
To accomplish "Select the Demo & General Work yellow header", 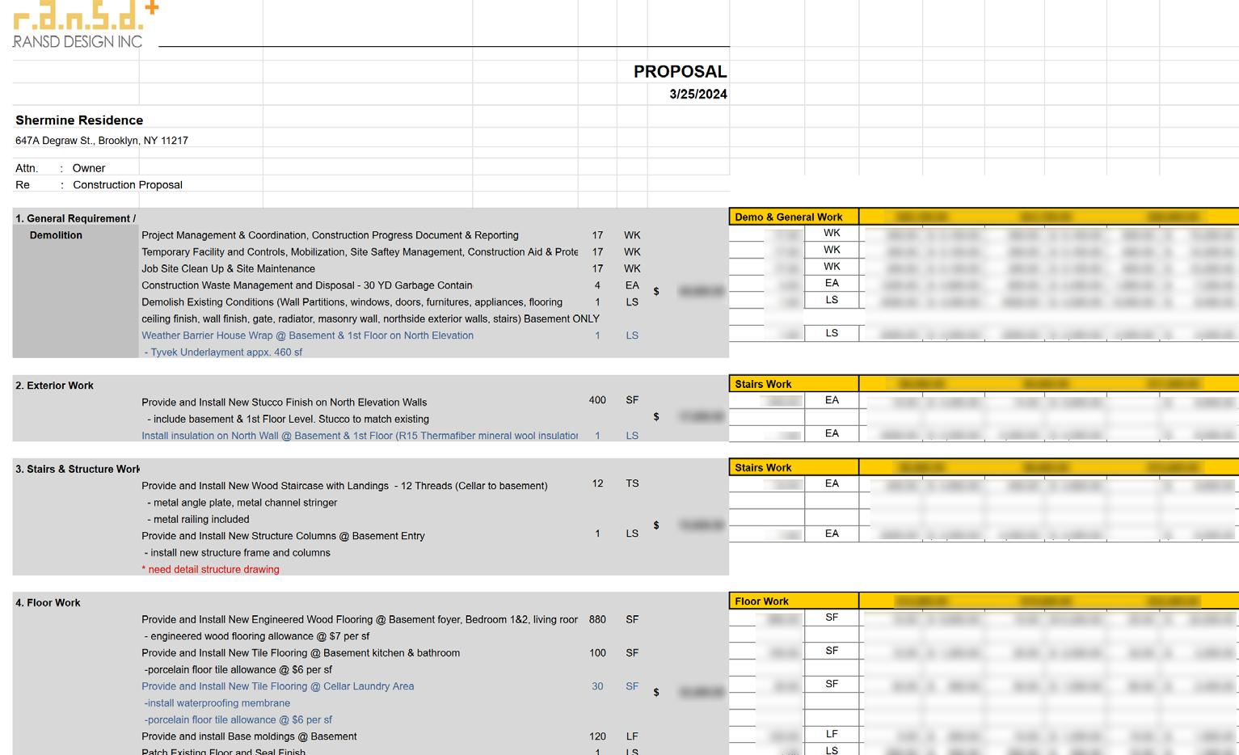I will coord(794,217).
